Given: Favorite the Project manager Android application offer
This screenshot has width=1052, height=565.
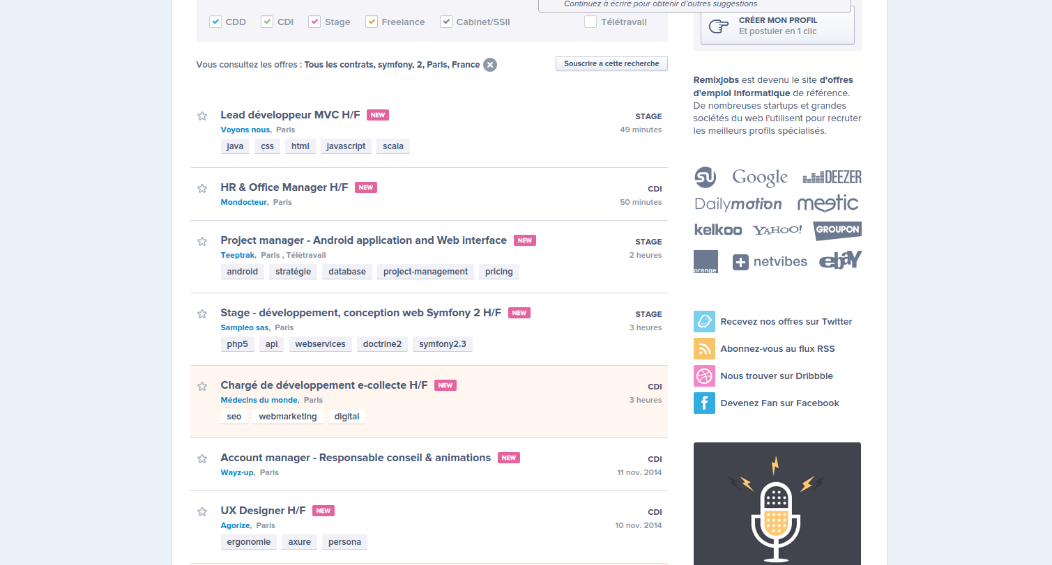Looking at the screenshot, I should coord(202,241).
